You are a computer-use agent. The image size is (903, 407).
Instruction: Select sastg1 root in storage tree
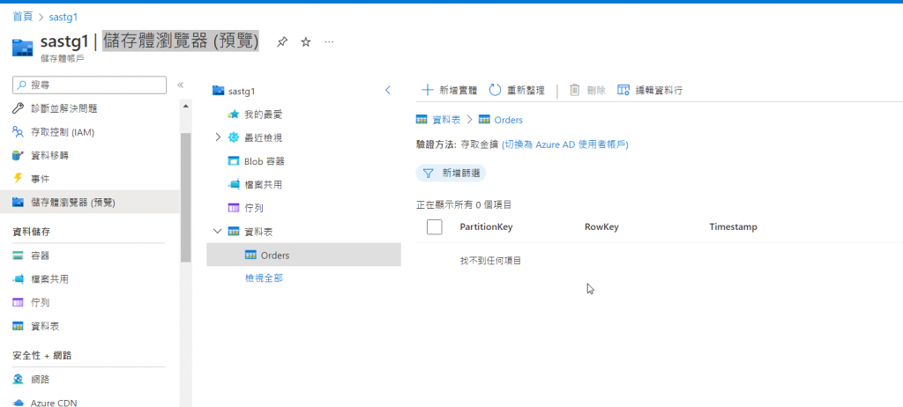242,91
